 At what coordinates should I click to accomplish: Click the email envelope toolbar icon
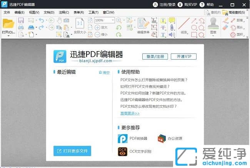coord(31,20)
